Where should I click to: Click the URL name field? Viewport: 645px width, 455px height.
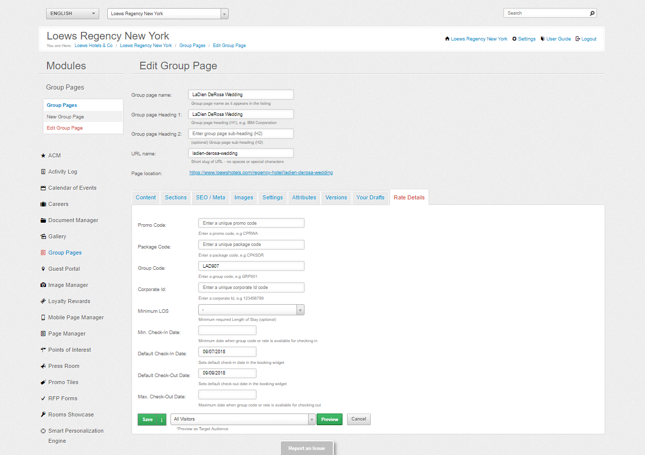[x=241, y=153]
